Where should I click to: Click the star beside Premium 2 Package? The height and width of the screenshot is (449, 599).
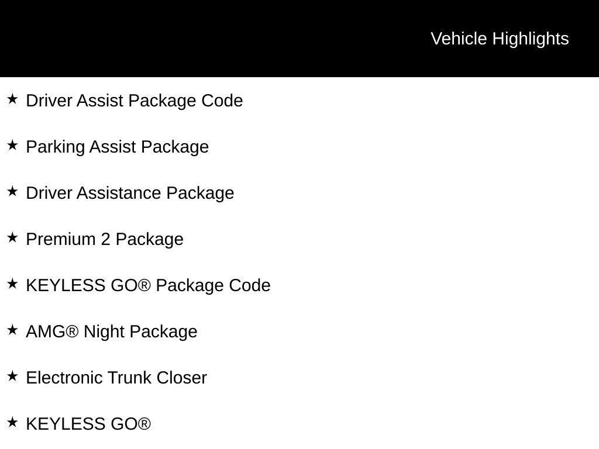pyautogui.click(x=12, y=238)
